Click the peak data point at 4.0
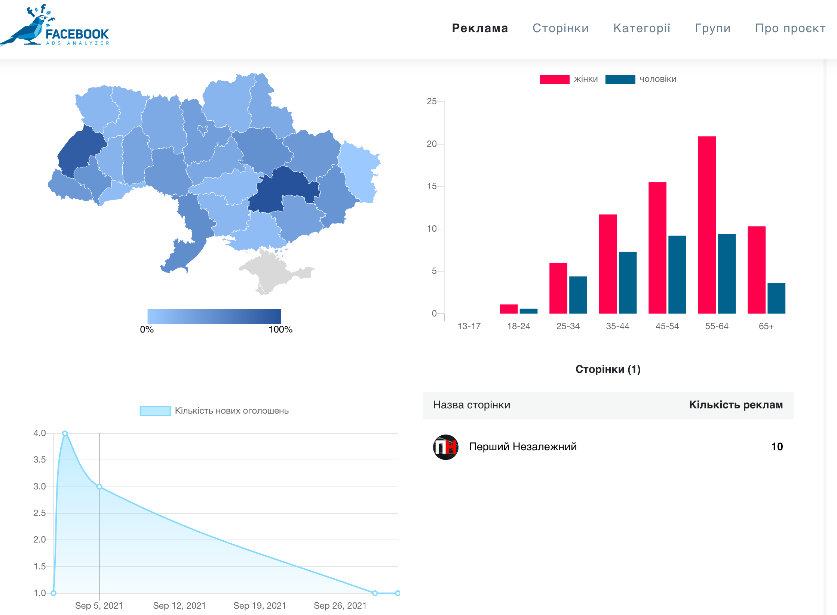Image resolution: width=837 pixels, height=615 pixels. click(65, 433)
